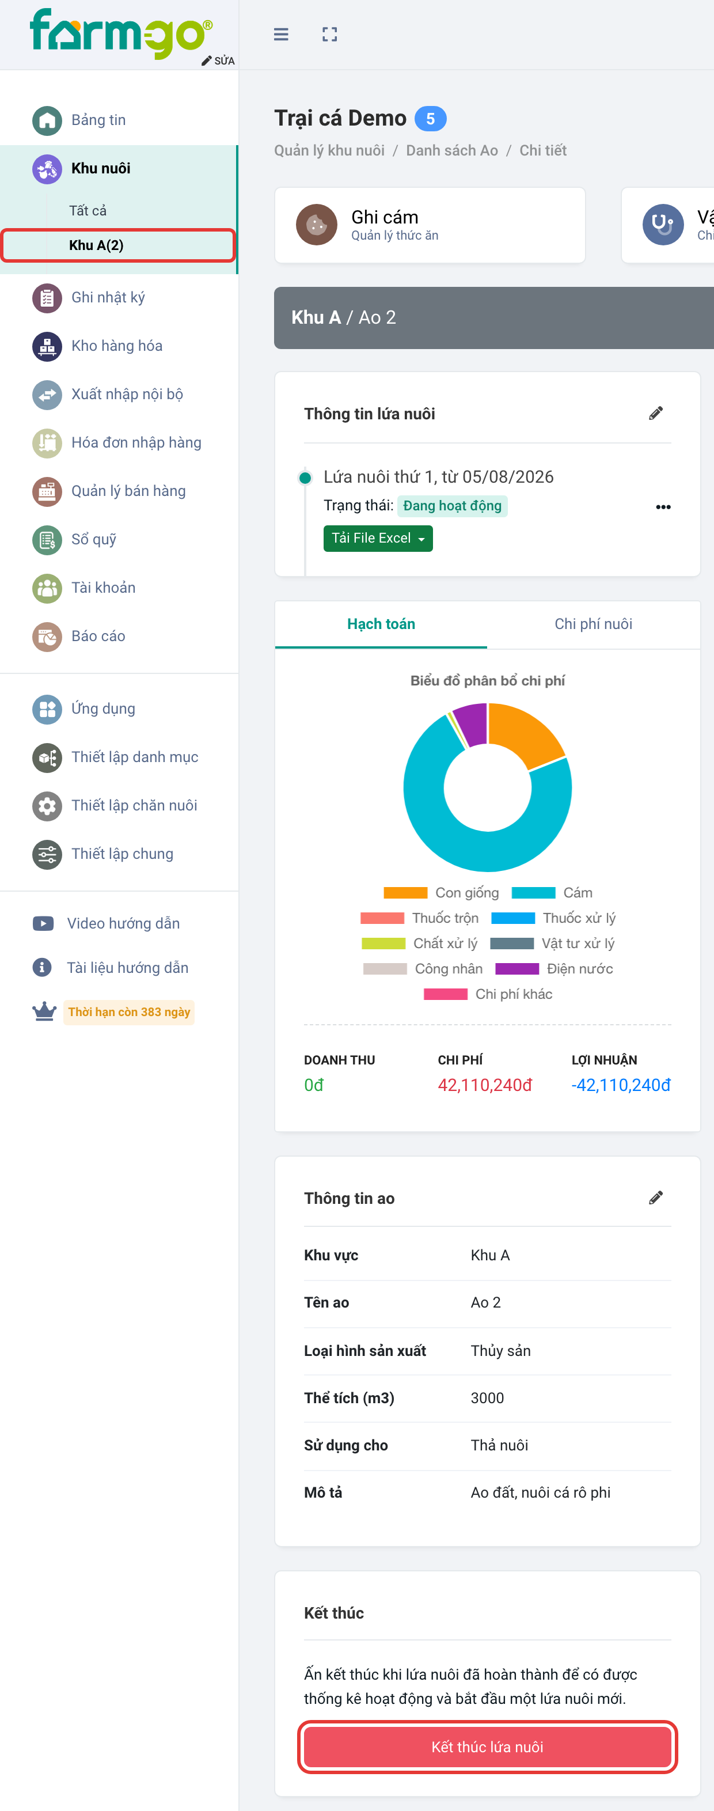Open Video hướng dẫn play icon
Image resolution: width=714 pixels, height=1811 pixels.
(x=43, y=924)
